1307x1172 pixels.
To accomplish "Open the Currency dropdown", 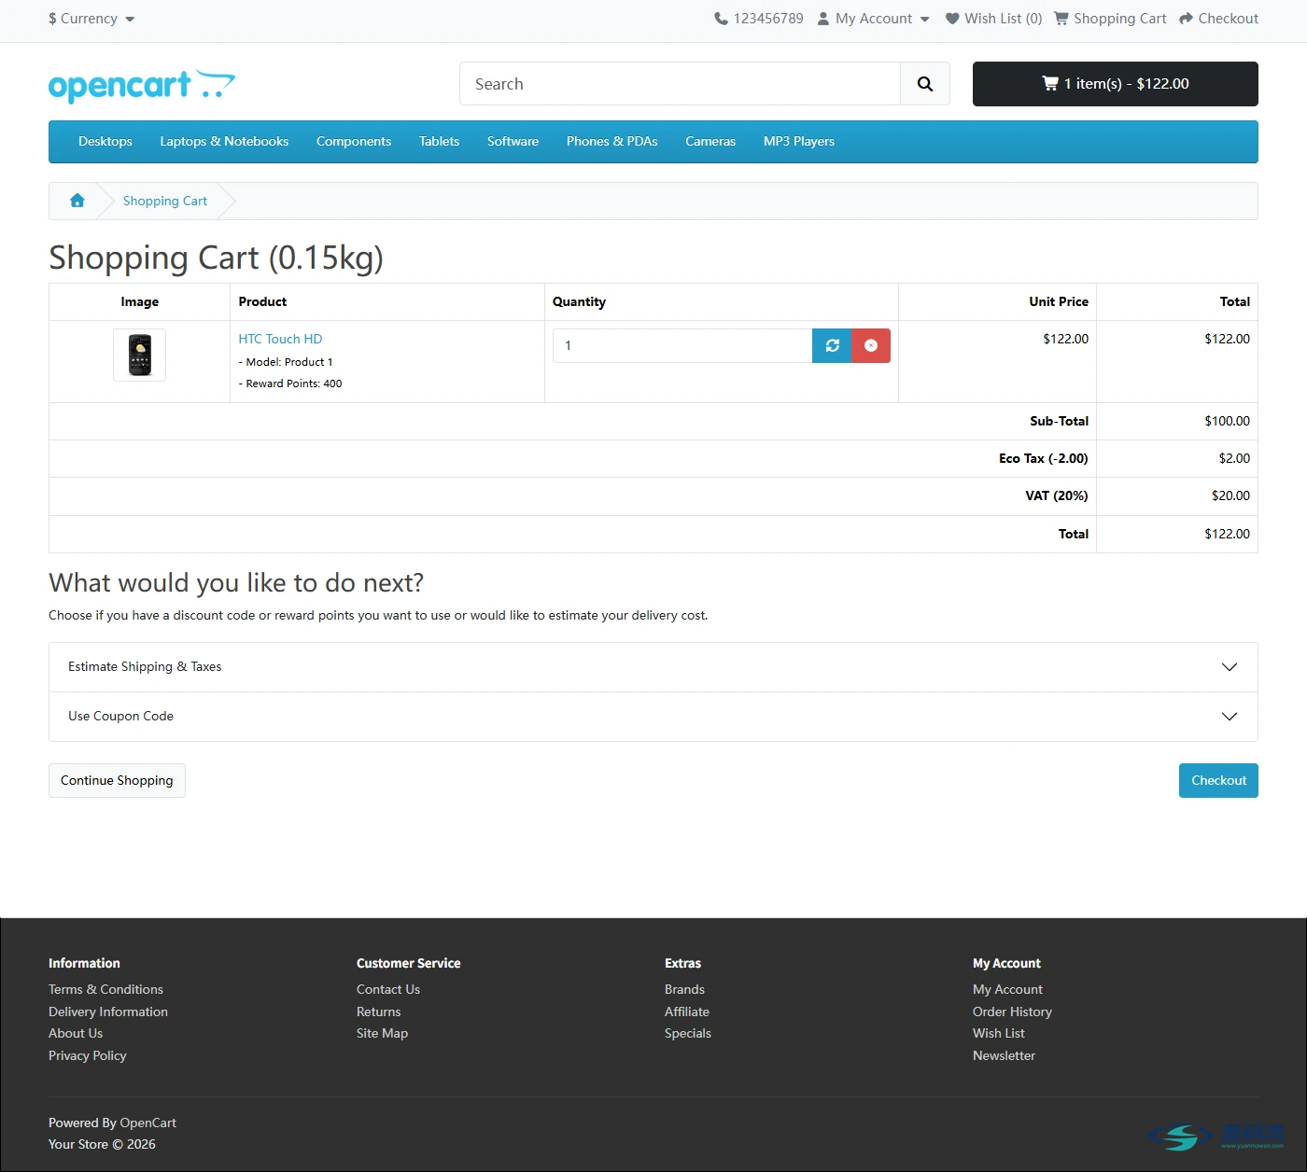I will (x=91, y=19).
